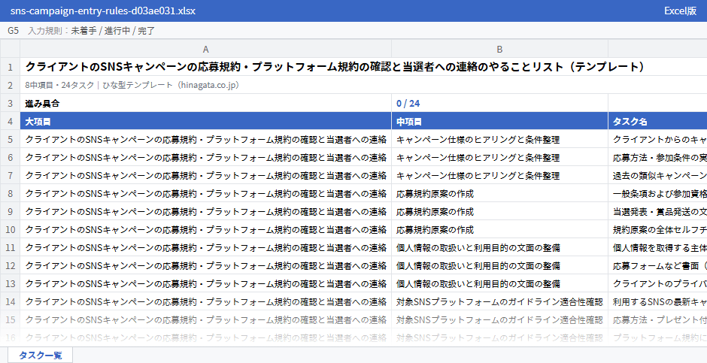The height and width of the screenshot is (363, 707).
Task: Select row 8 header
Action: tap(10, 193)
